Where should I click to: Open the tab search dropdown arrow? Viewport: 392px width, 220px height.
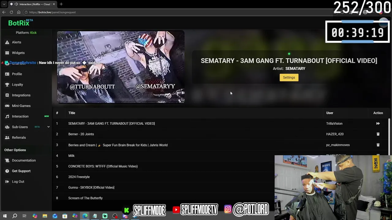coord(4,4)
